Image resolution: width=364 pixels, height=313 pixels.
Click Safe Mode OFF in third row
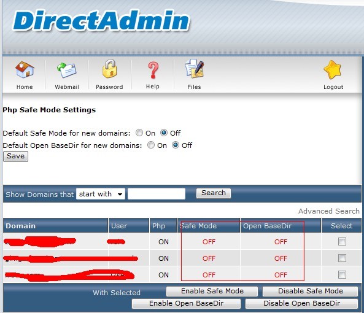point(209,275)
